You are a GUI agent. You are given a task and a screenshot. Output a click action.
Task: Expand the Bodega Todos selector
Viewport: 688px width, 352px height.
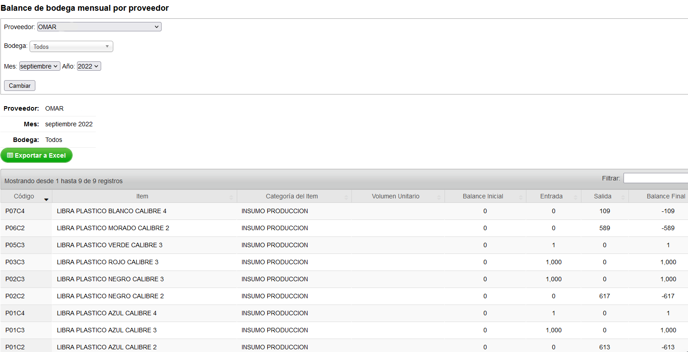(x=71, y=47)
